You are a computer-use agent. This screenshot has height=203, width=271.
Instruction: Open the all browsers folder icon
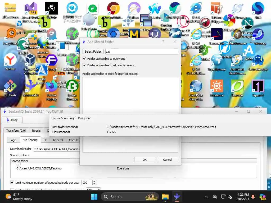[10, 10]
